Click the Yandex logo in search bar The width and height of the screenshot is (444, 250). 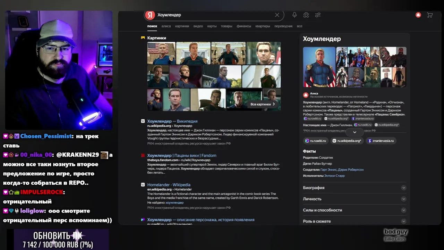(150, 15)
